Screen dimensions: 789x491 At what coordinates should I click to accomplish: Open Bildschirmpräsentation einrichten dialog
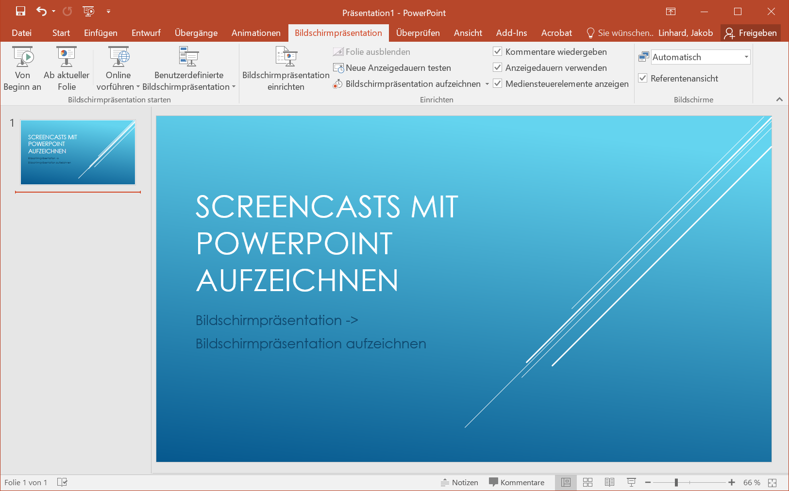(286, 69)
